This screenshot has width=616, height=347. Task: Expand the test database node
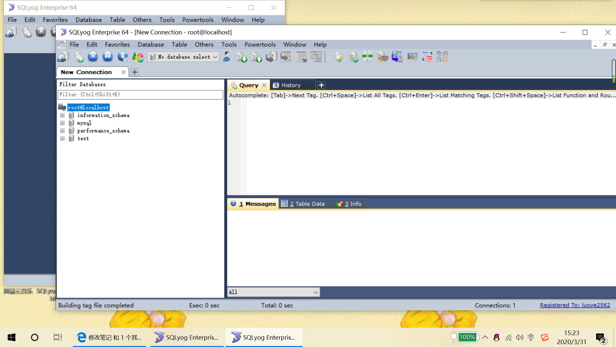coord(62,138)
